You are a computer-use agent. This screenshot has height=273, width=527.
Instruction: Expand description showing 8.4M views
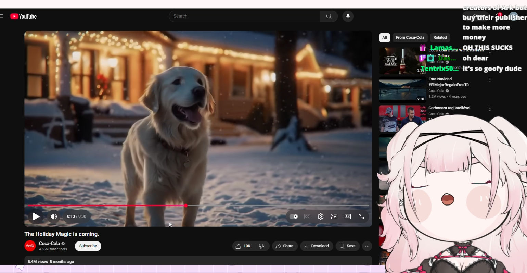[x=198, y=261]
